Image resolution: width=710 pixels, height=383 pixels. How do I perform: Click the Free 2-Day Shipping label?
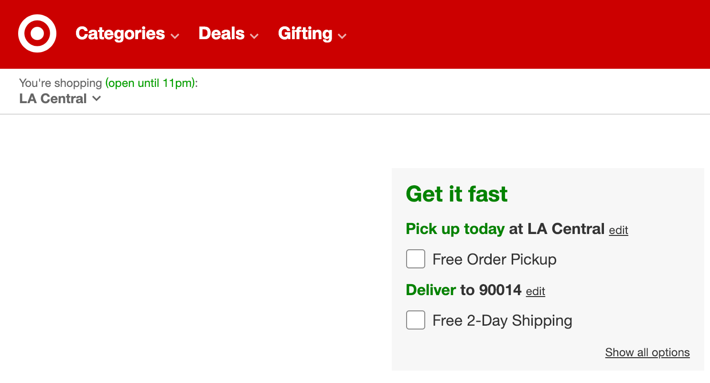coord(502,320)
